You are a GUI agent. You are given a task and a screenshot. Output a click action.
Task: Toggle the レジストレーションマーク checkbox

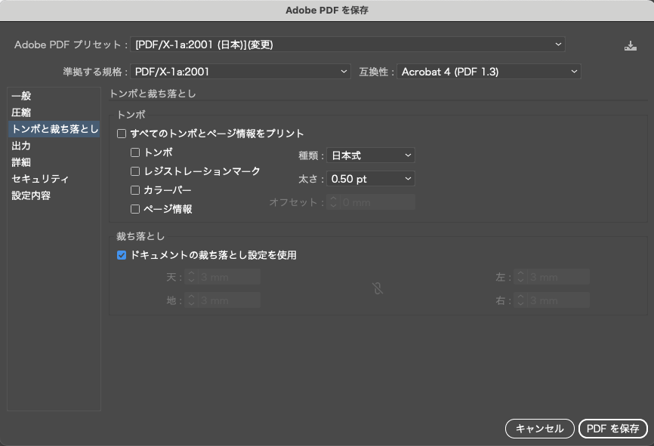click(x=136, y=171)
